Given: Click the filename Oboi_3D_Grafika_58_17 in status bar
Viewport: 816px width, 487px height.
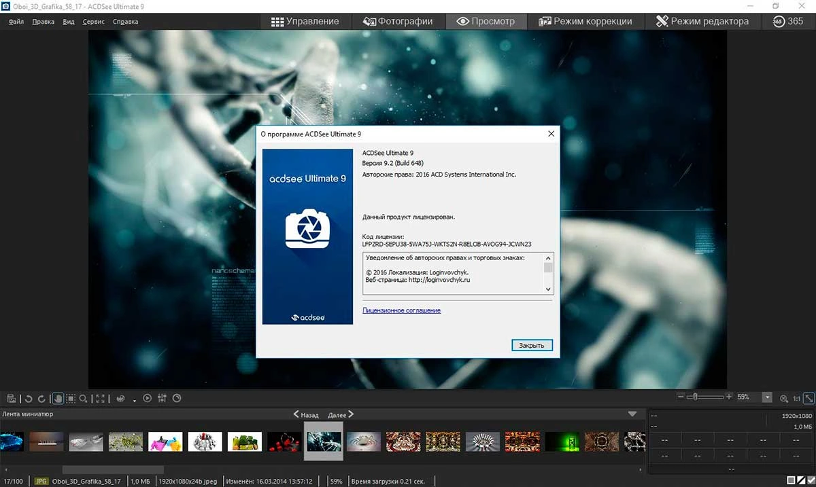Looking at the screenshot, I should pyautogui.click(x=86, y=481).
